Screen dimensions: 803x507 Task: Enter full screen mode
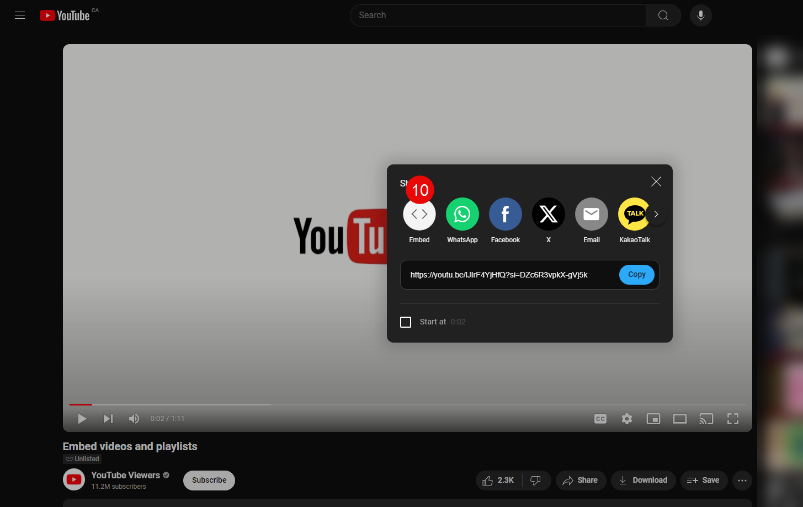[733, 419]
